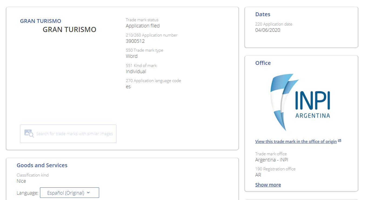Open View this trade mark in office of origin

tap(296, 141)
